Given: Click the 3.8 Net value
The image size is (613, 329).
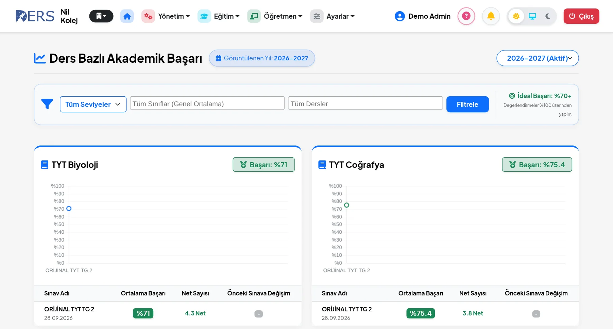Looking at the screenshot, I should tap(473, 313).
